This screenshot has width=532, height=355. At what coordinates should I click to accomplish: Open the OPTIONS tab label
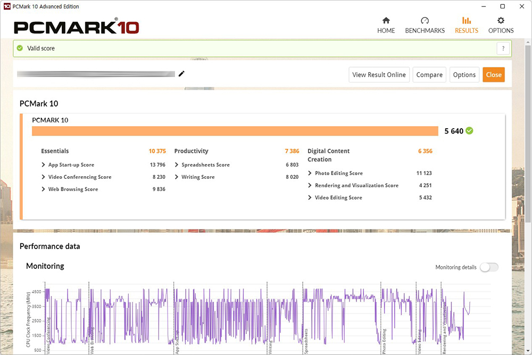pyautogui.click(x=501, y=30)
